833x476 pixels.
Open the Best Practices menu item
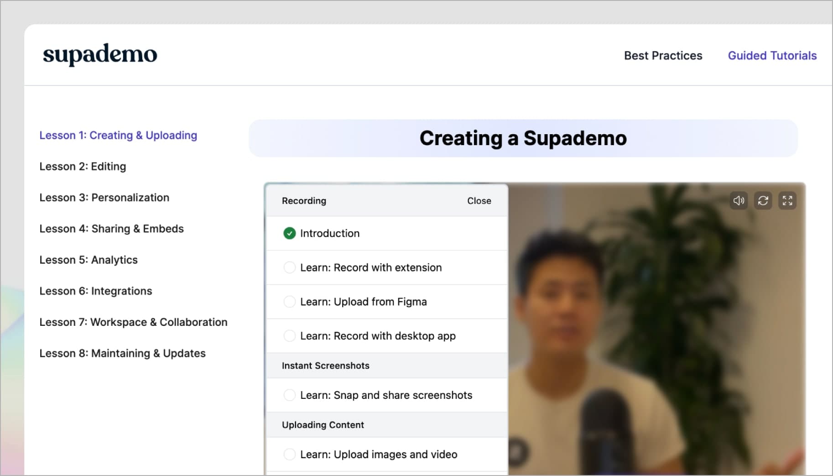663,56
